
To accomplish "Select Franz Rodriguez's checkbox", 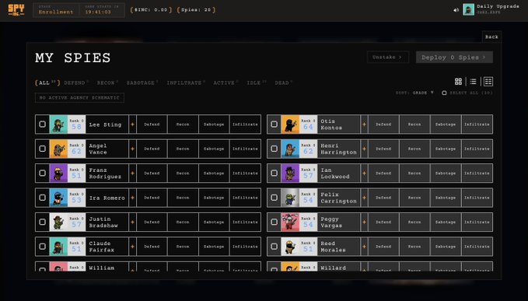I will 43,173.
